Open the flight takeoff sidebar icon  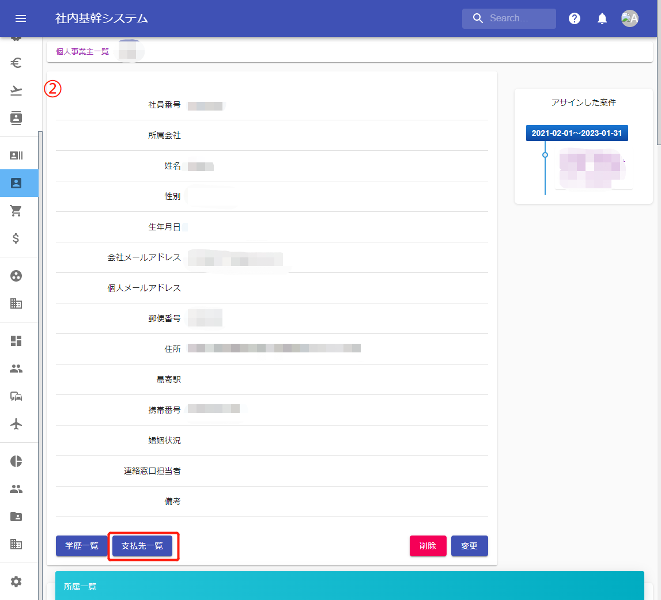pos(16,90)
